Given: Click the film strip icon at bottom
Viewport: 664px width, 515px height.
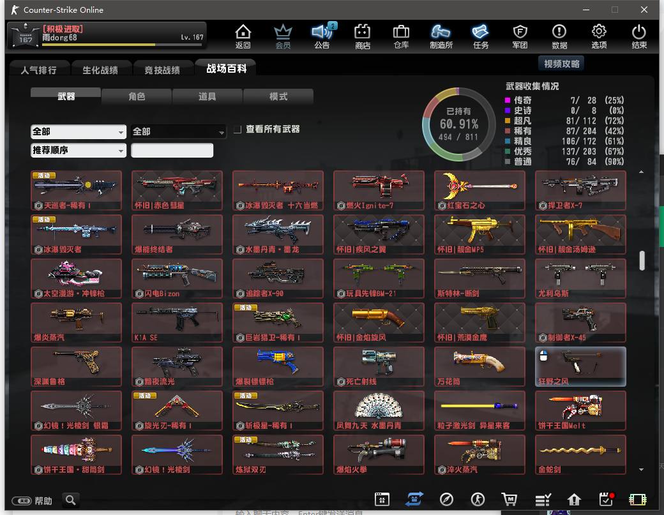Looking at the screenshot, I should click(638, 500).
